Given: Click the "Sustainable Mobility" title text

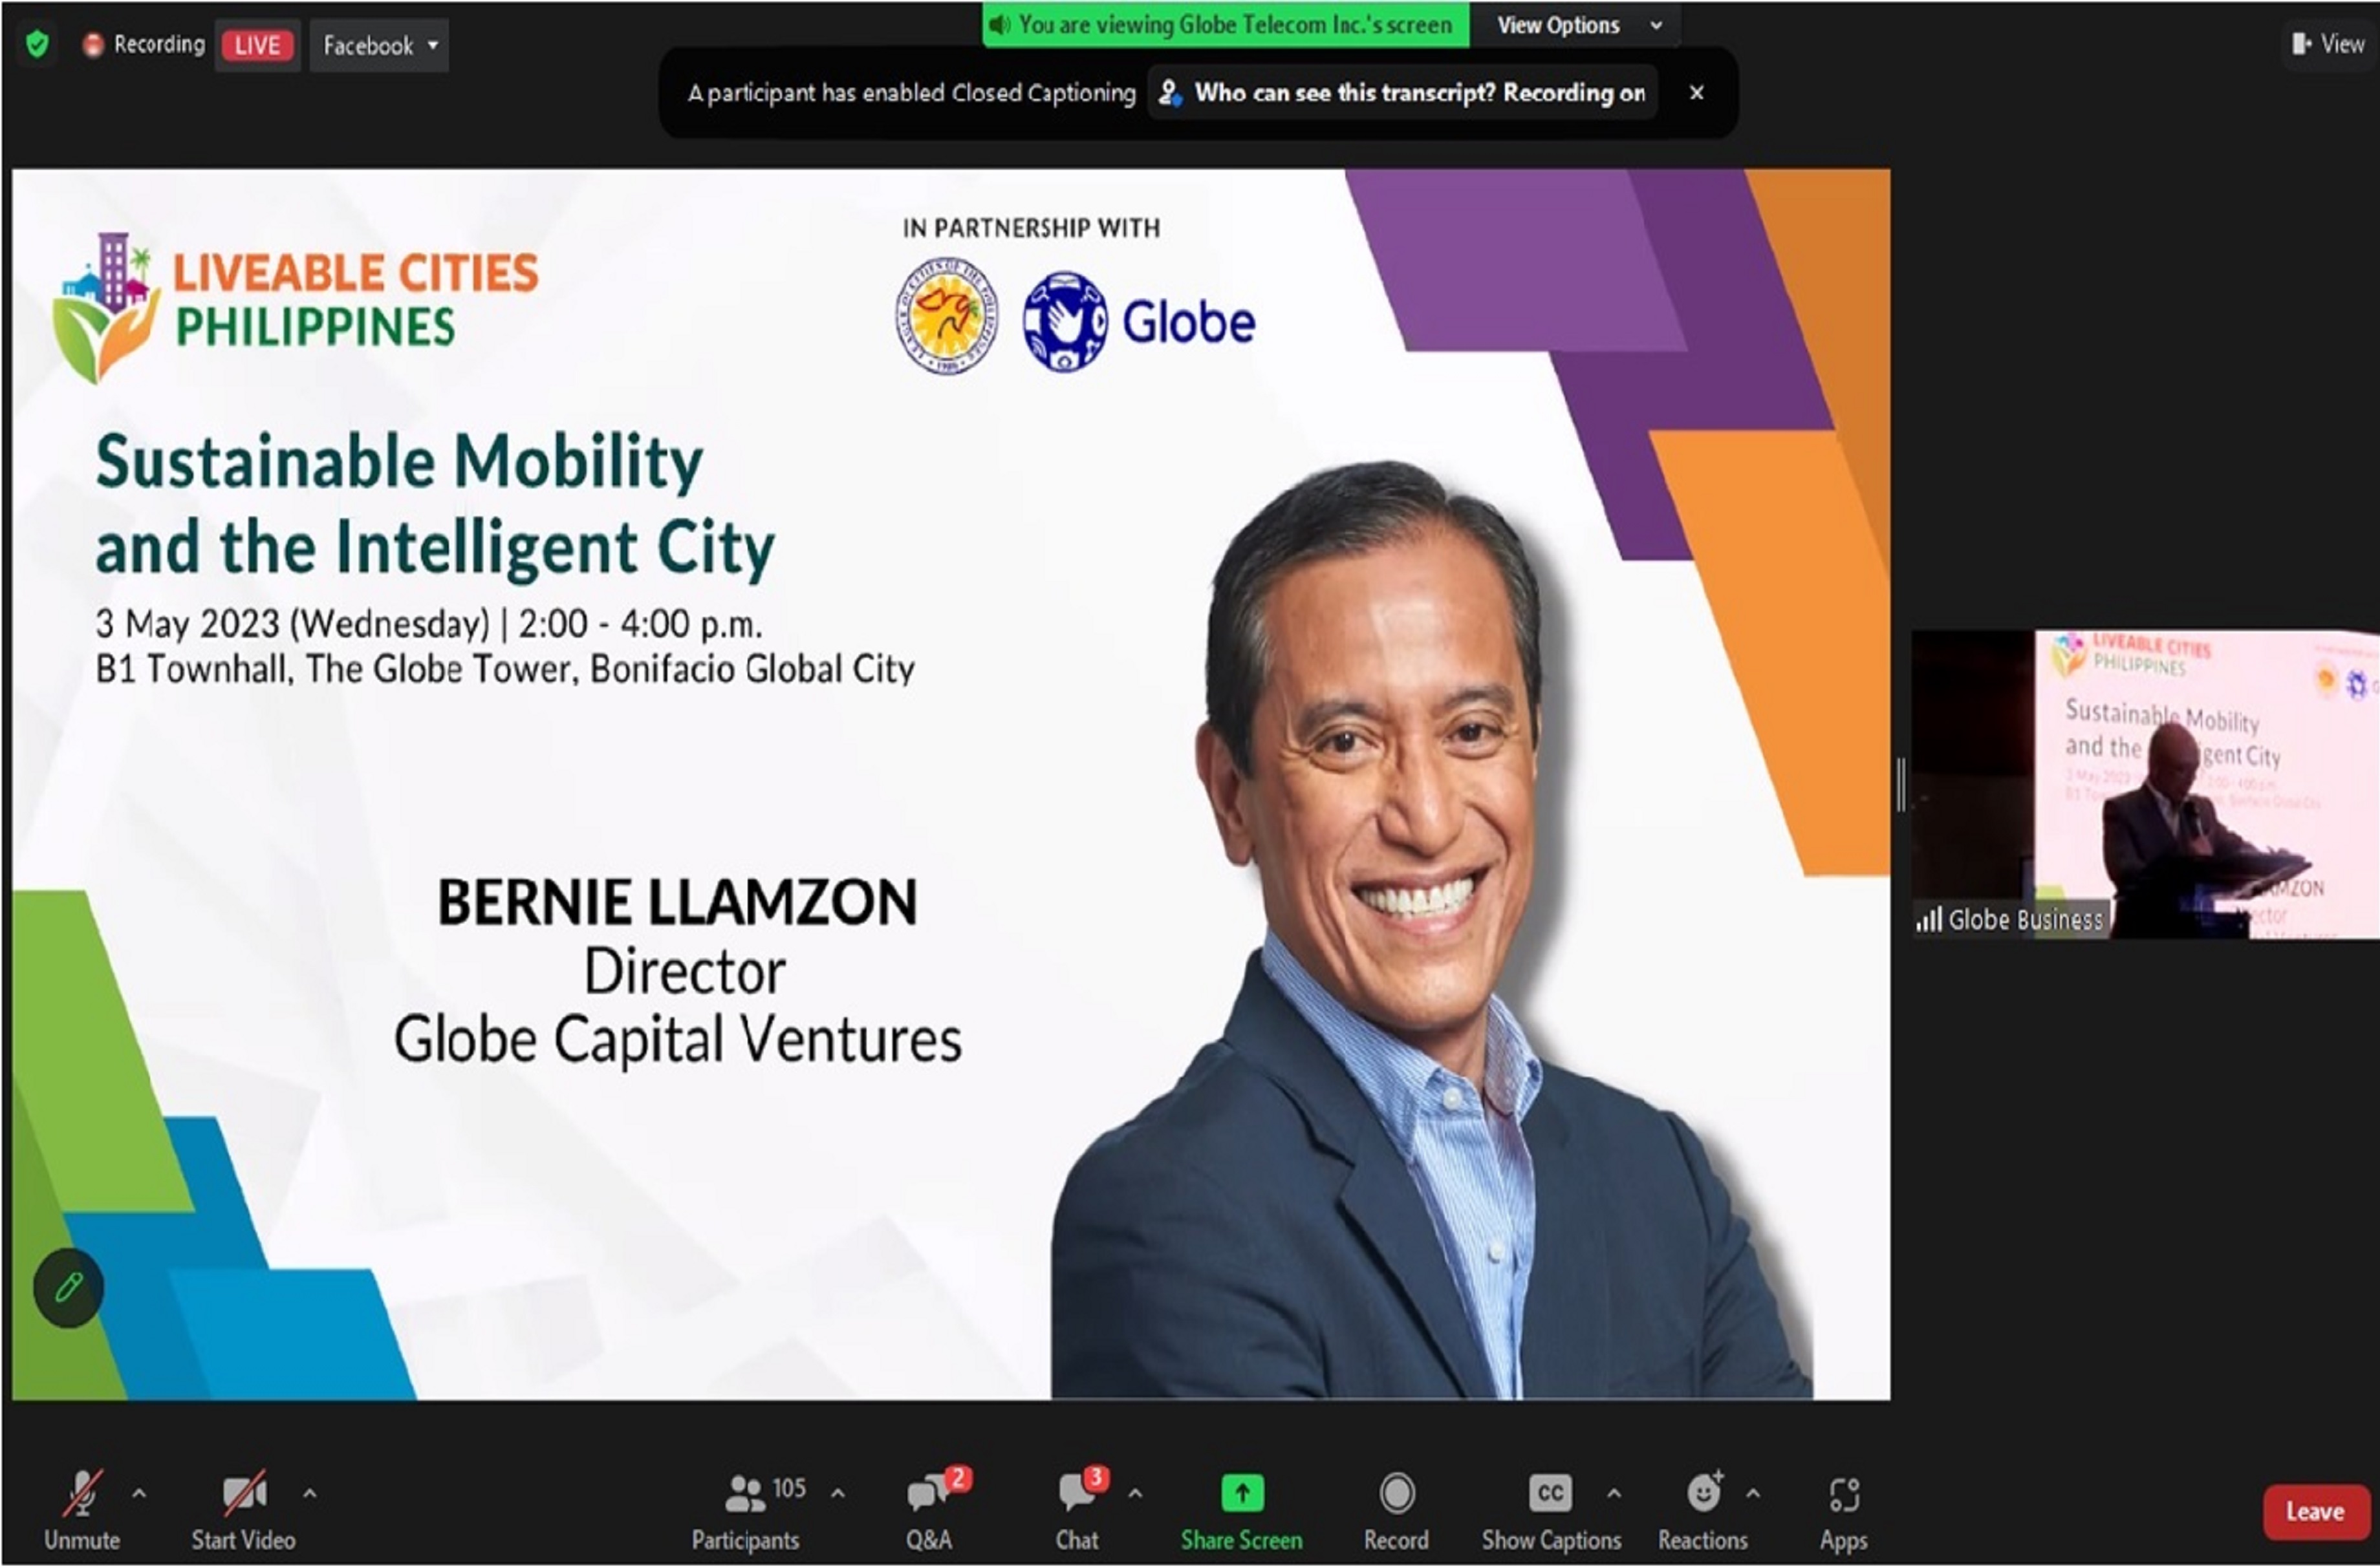Looking at the screenshot, I should tap(399, 463).
